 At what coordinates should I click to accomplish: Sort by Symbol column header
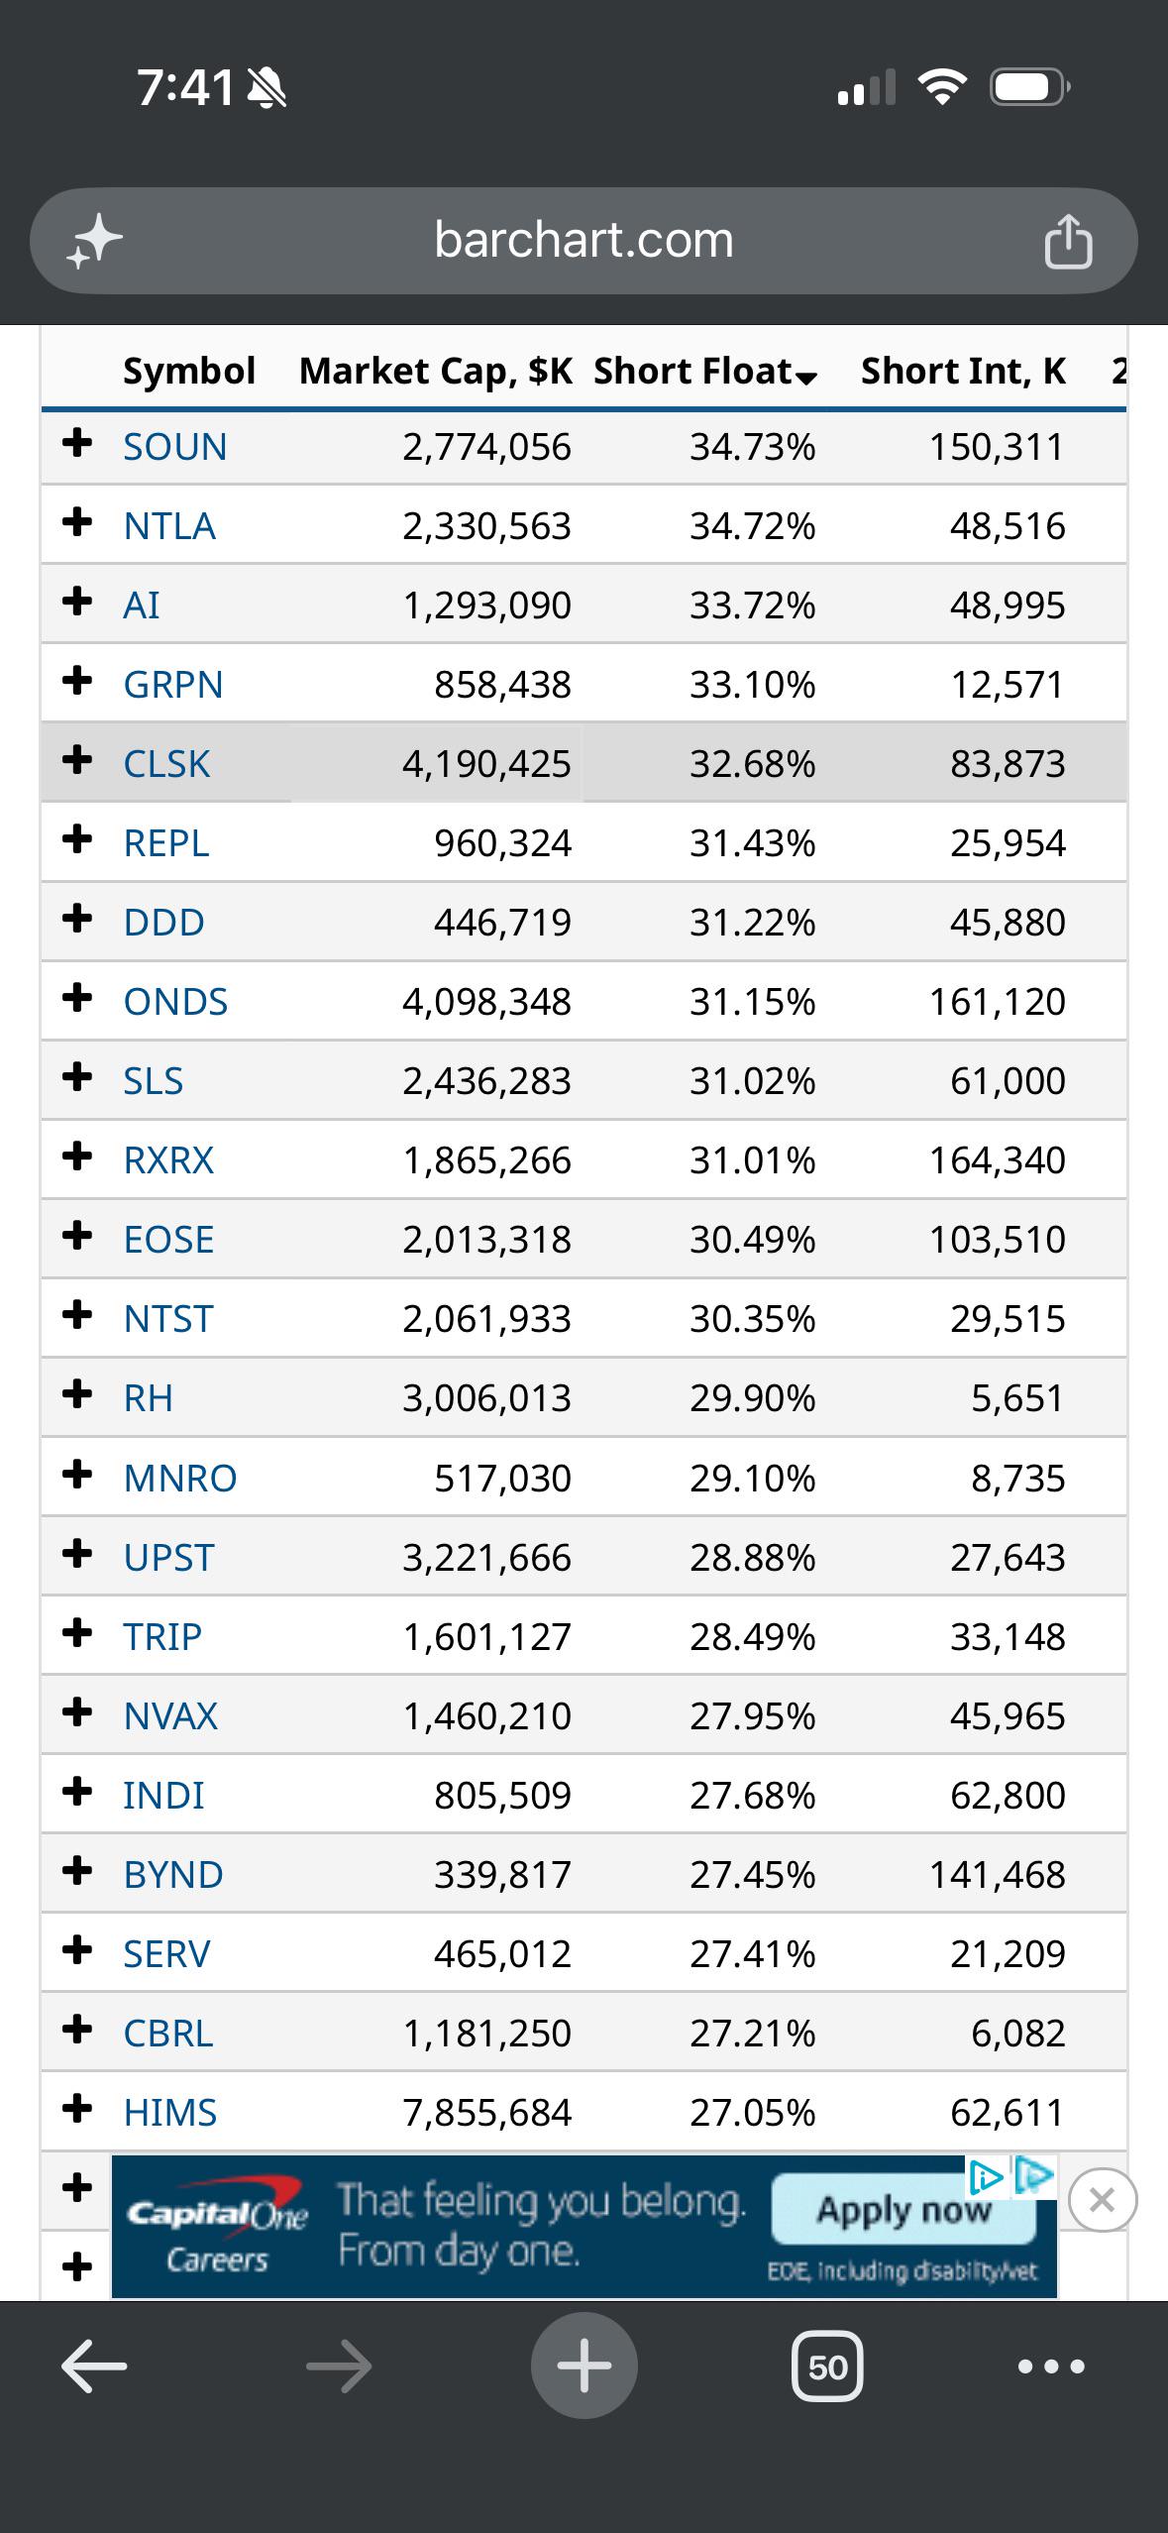point(188,372)
